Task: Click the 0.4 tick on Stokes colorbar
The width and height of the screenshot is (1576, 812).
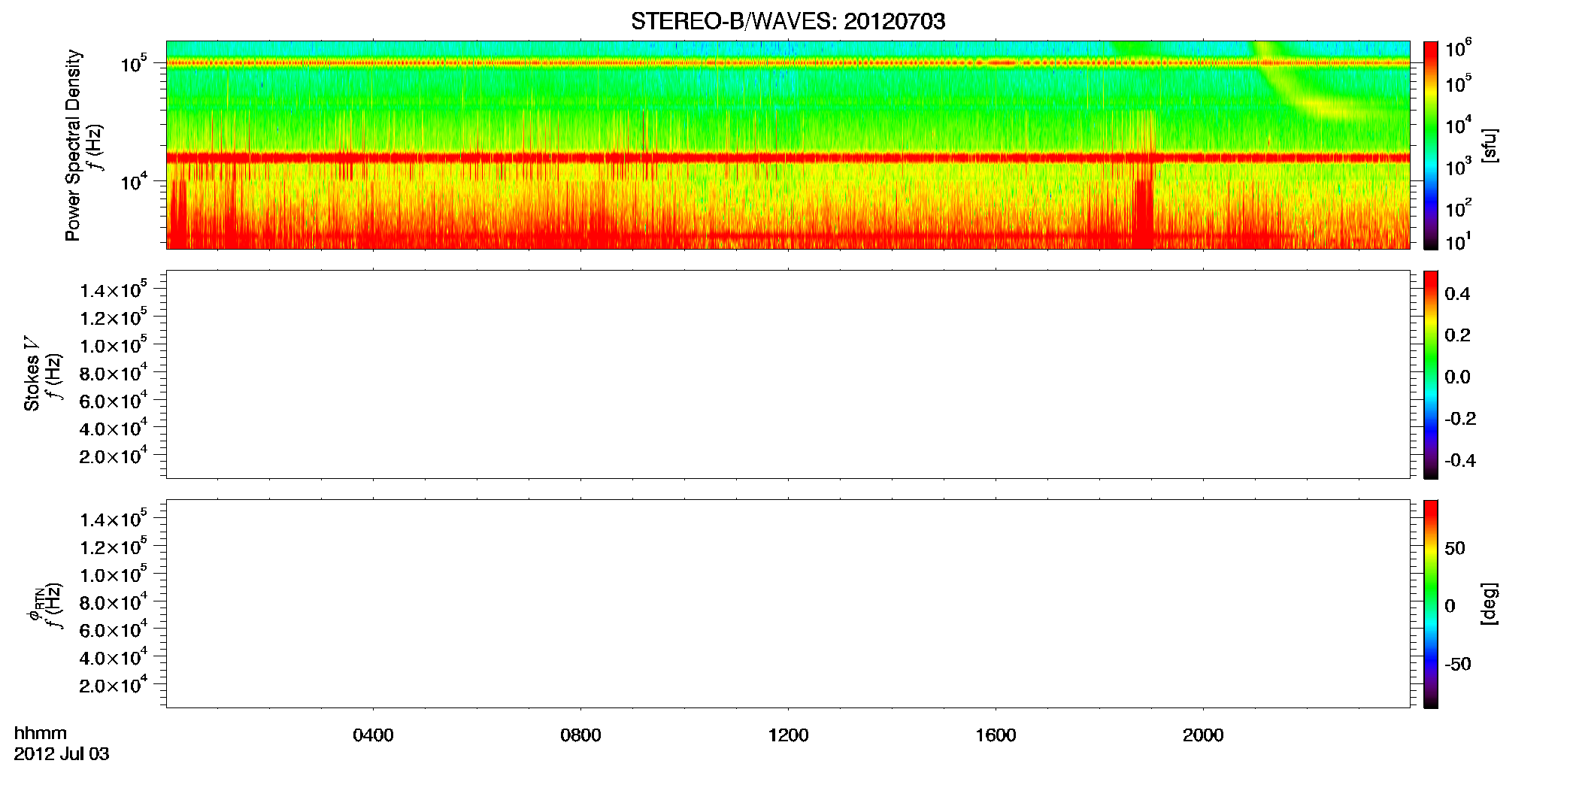Action: click(1457, 294)
